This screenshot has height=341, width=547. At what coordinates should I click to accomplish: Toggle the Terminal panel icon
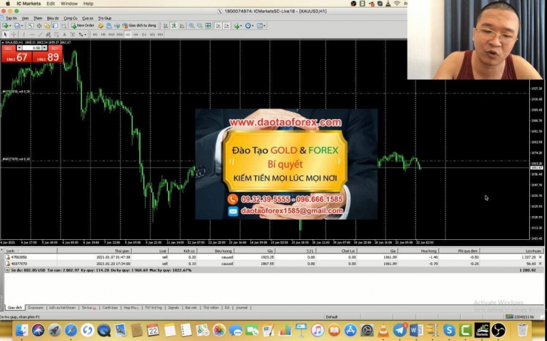coord(55,26)
